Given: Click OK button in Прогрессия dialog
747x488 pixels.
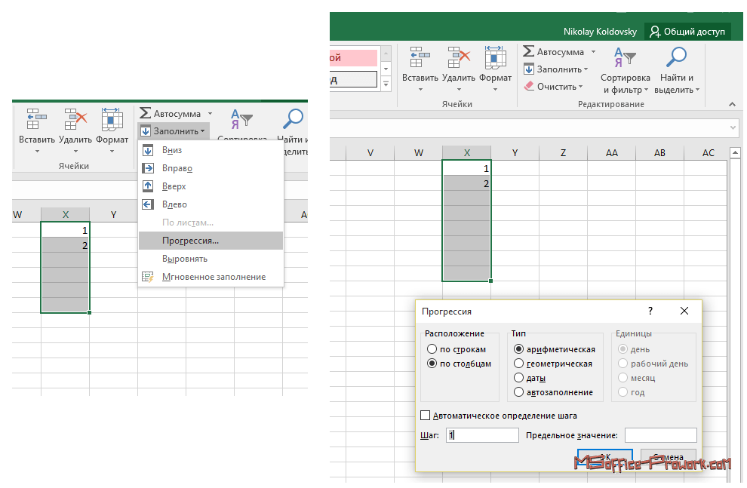Looking at the screenshot, I should click(x=605, y=456).
